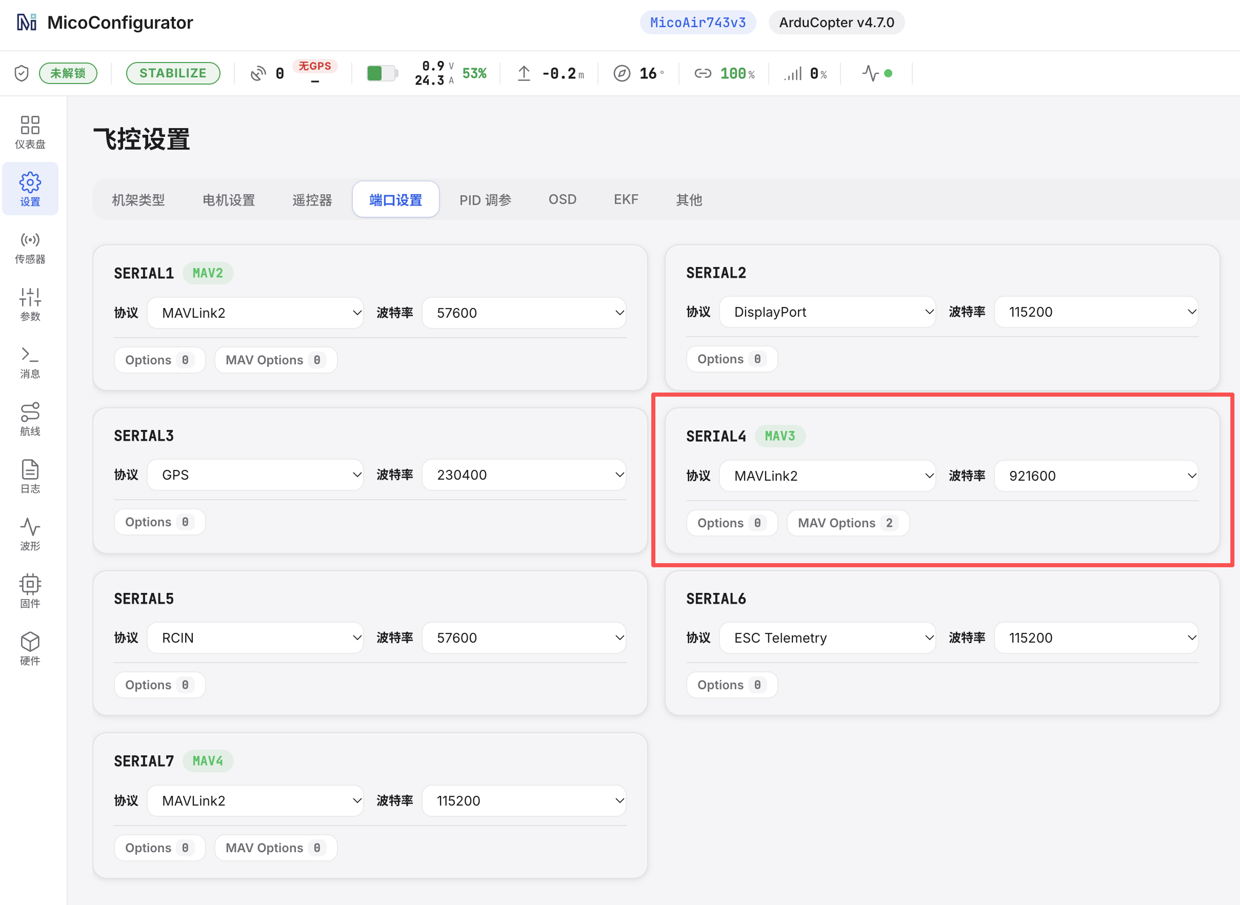Open SERIAL1 baud rate dropdown 57600

524,313
